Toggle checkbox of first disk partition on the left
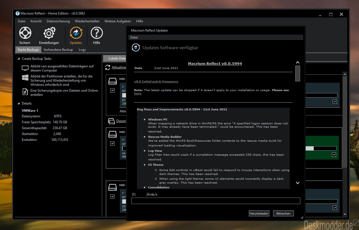Viewport: 359px width, 230px height. (112, 91)
